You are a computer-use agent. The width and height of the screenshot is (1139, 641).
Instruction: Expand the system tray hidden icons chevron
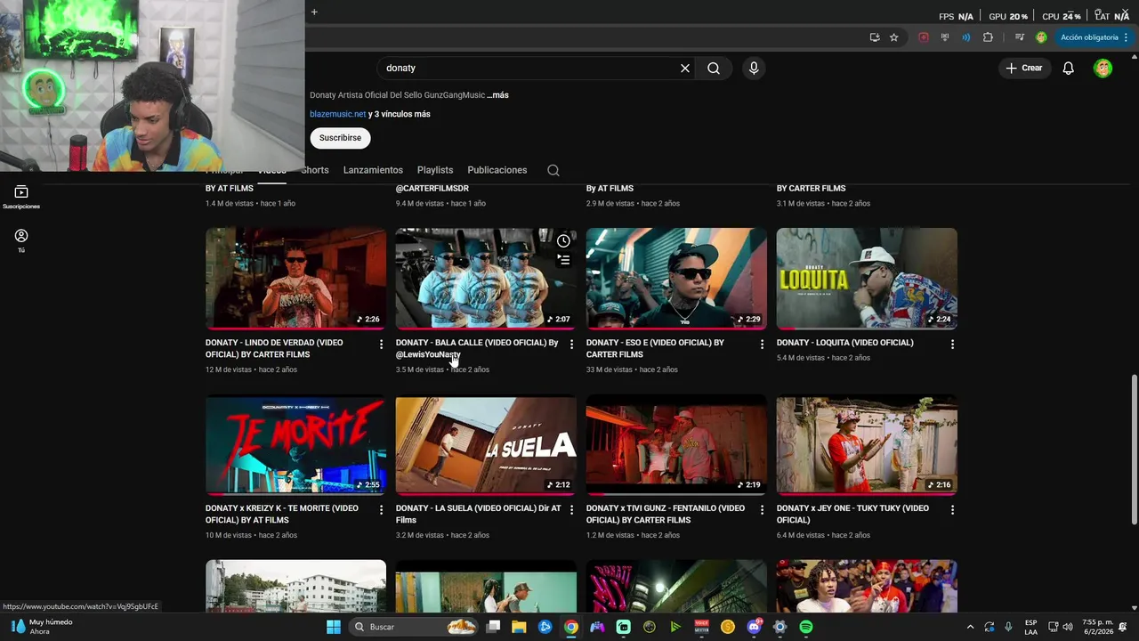click(970, 627)
